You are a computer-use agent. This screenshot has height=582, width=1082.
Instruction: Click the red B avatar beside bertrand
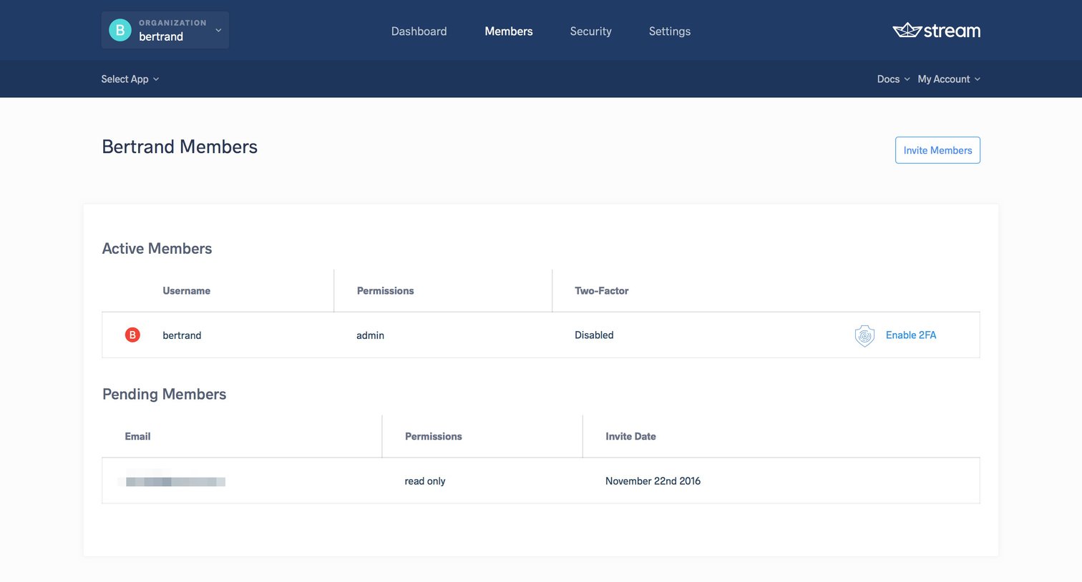[132, 335]
